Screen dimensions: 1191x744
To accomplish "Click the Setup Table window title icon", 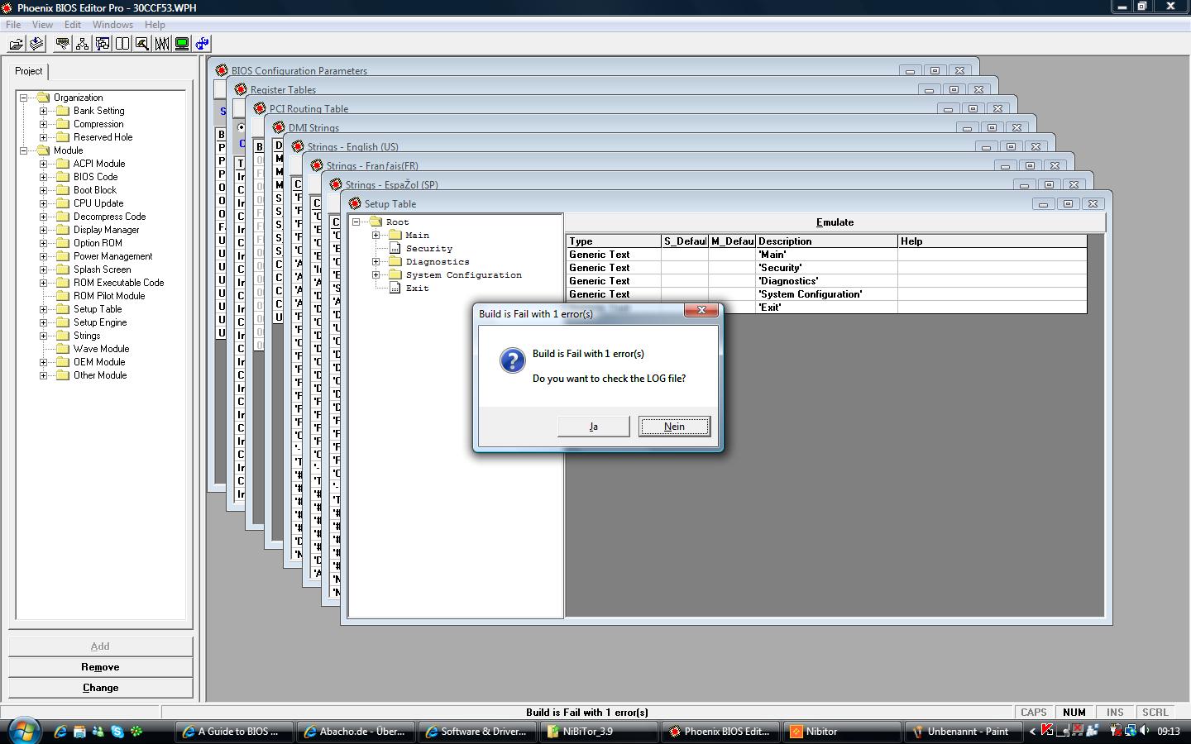I will point(355,203).
